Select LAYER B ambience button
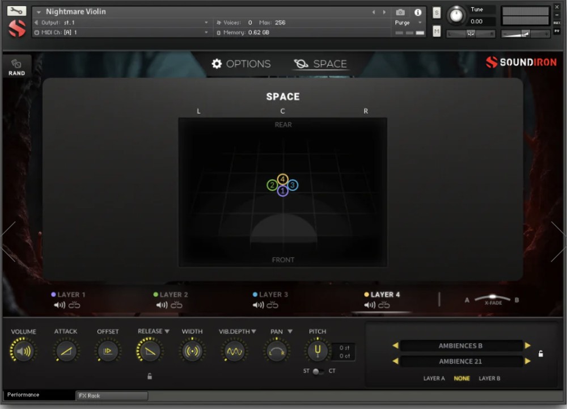Image resolution: width=567 pixels, height=409 pixels. click(x=489, y=378)
